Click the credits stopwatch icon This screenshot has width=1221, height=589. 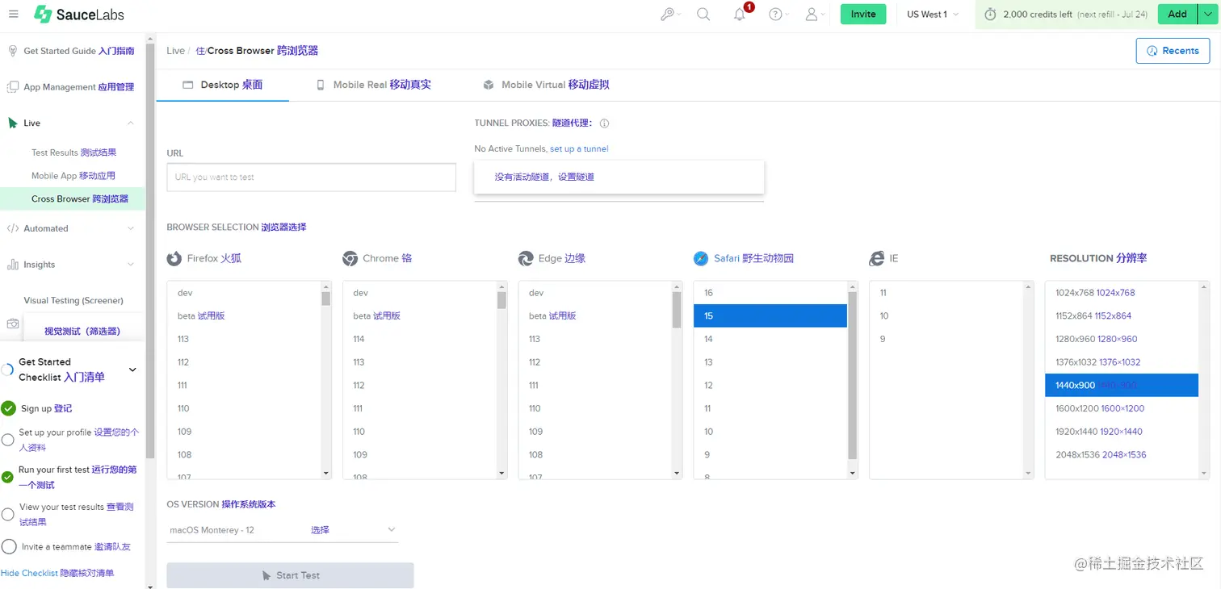(990, 15)
